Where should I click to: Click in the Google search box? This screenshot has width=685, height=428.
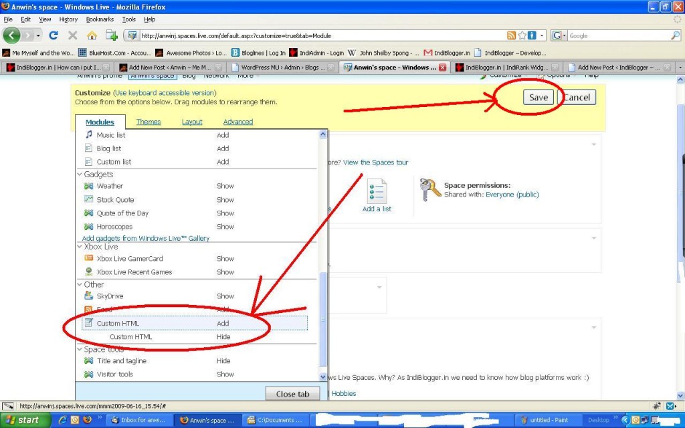point(619,36)
